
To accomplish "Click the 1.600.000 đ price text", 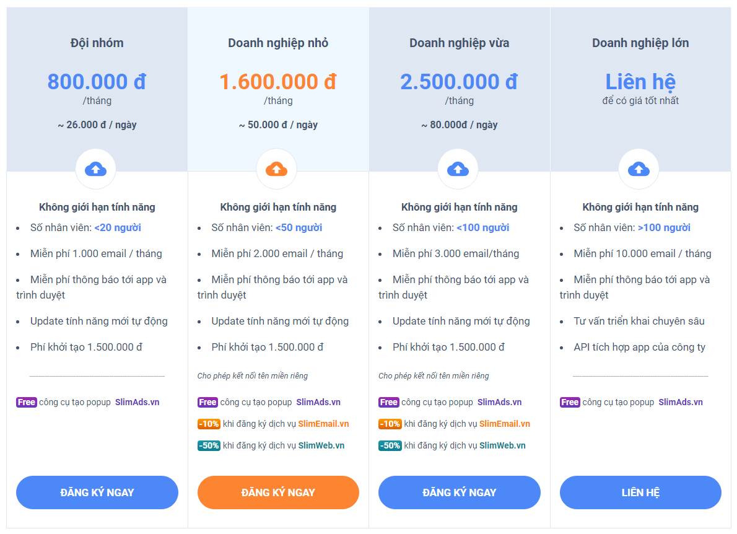I will click(x=278, y=82).
